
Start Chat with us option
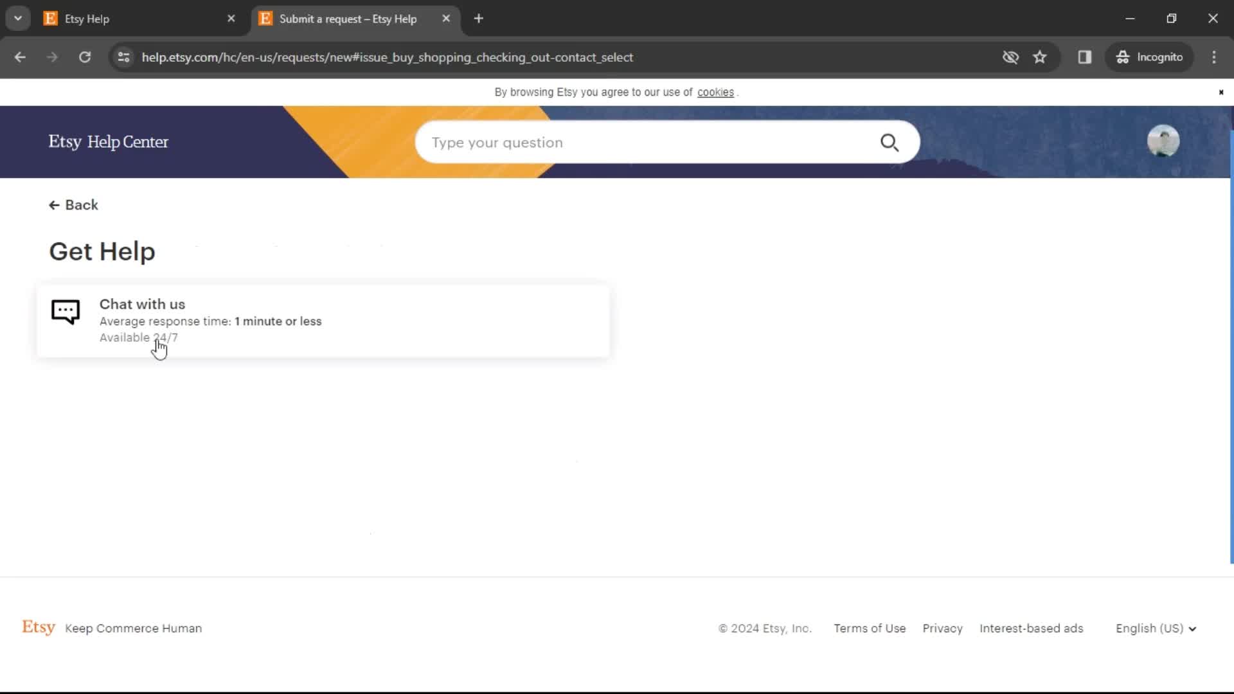pos(323,321)
